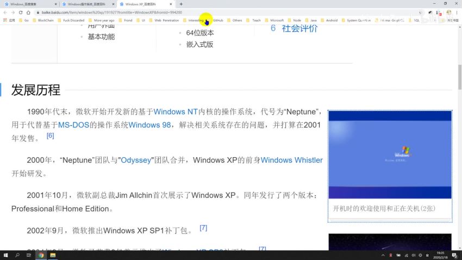
Task: Open the Apps grid bookmark shortcut
Action: 9,20
